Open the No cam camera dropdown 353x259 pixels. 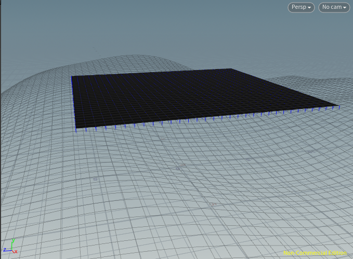[x=334, y=7]
